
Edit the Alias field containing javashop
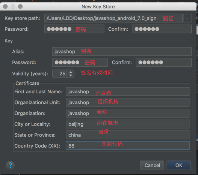tap(122, 51)
